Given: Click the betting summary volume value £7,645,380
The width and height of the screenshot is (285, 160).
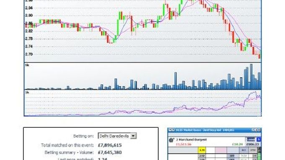Looking at the screenshot, I should pos(110,152).
